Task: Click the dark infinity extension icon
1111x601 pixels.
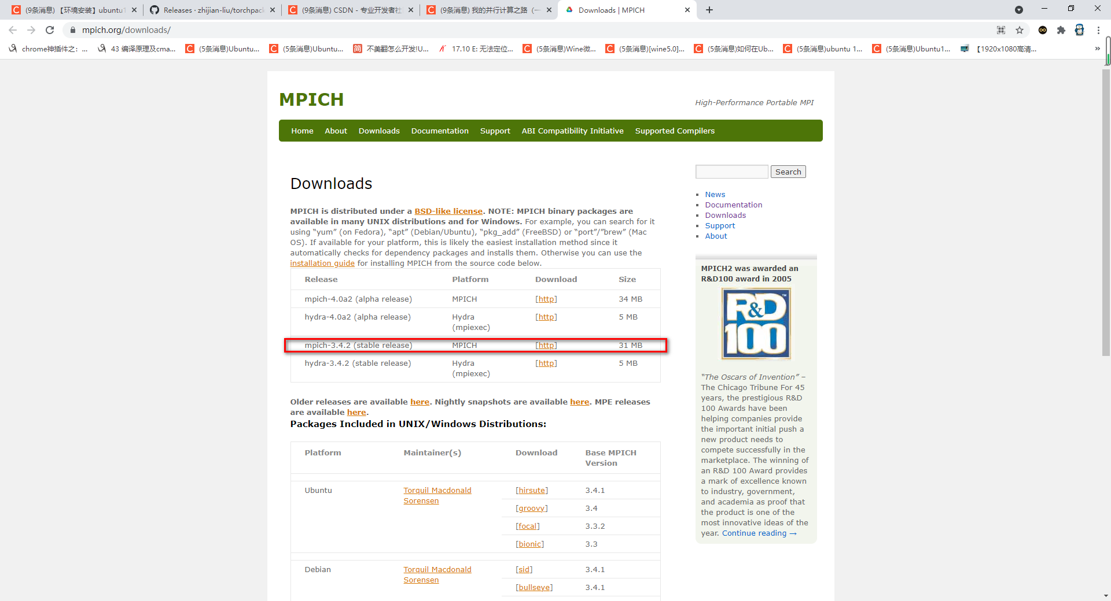Action: tap(1043, 30)
